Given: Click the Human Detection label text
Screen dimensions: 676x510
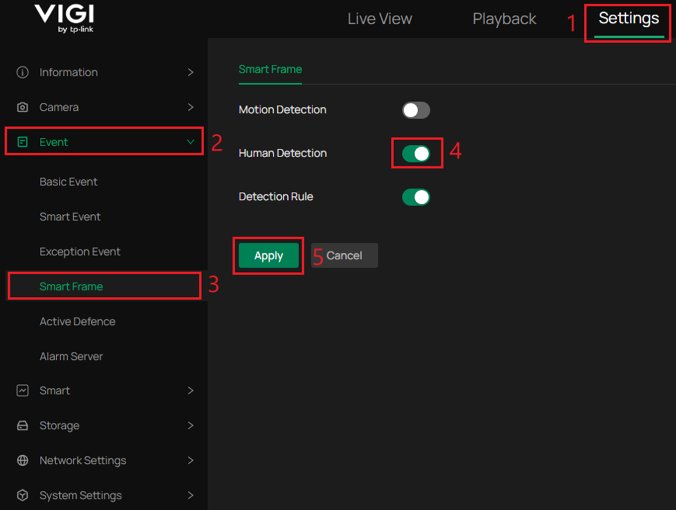Looking at the screenshot, I should point(283,153).
